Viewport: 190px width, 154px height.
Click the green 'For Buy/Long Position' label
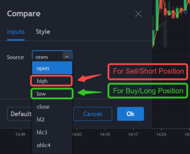(148, 91)
